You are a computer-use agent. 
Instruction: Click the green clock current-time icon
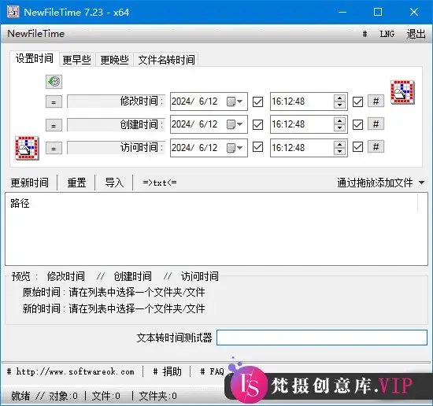[54, 82]
